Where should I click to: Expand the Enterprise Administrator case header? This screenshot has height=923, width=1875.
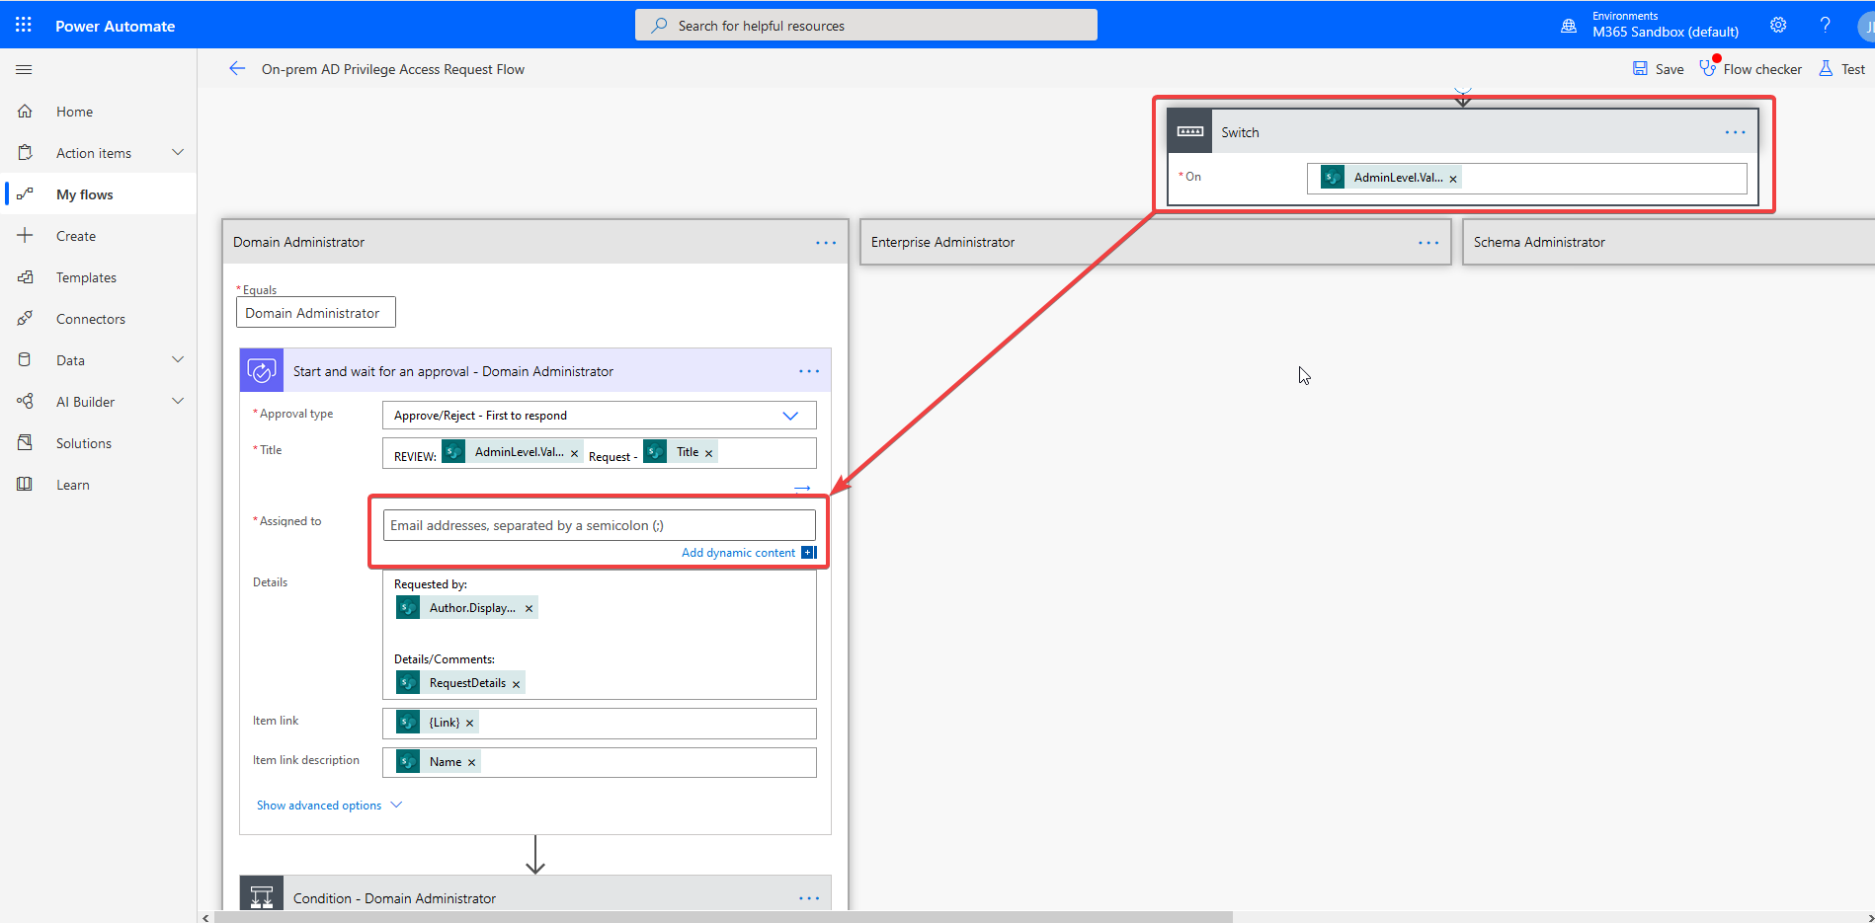[x=1155, y=242]
